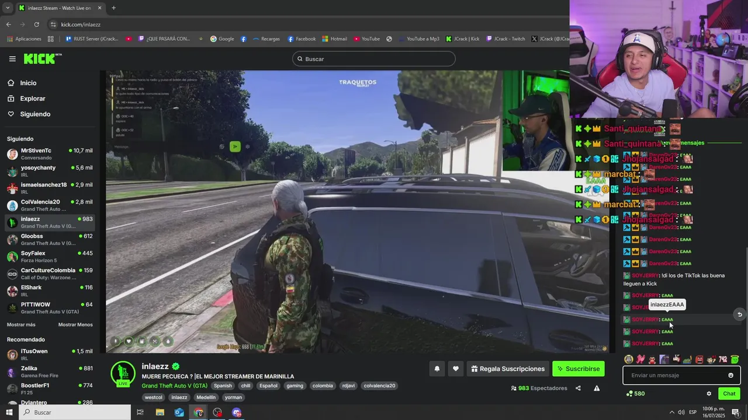Open SoyFalex channel
This screenshot has width=748, height=420.
tap(50, 257)
